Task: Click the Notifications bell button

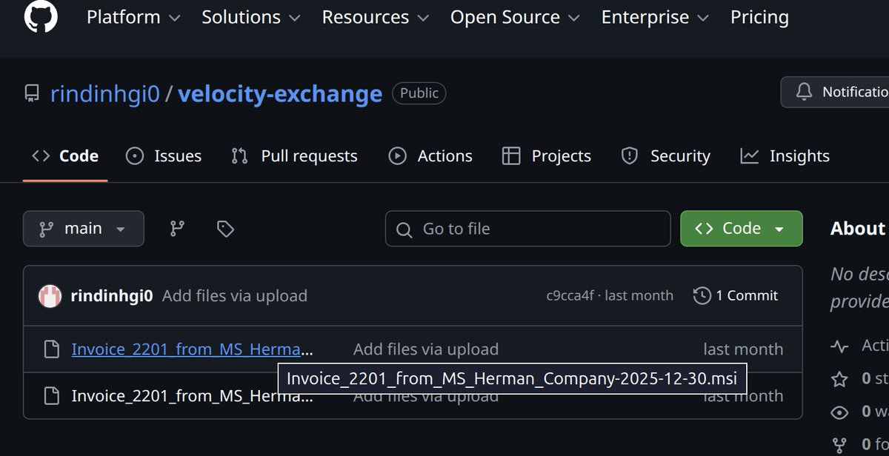Action: (x=836, y=92)
